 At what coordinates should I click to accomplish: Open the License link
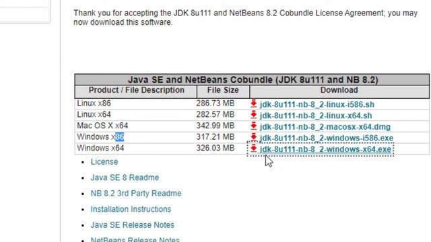tap(104, 162)
